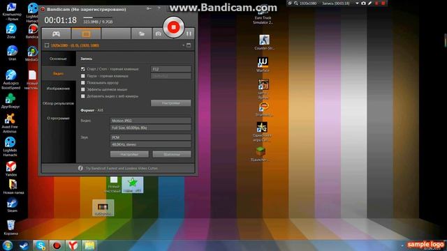Enable Добавлять видео с веб-камеры checkbox
The height and width of the screenshot is (251, 447).
point(83,96)
